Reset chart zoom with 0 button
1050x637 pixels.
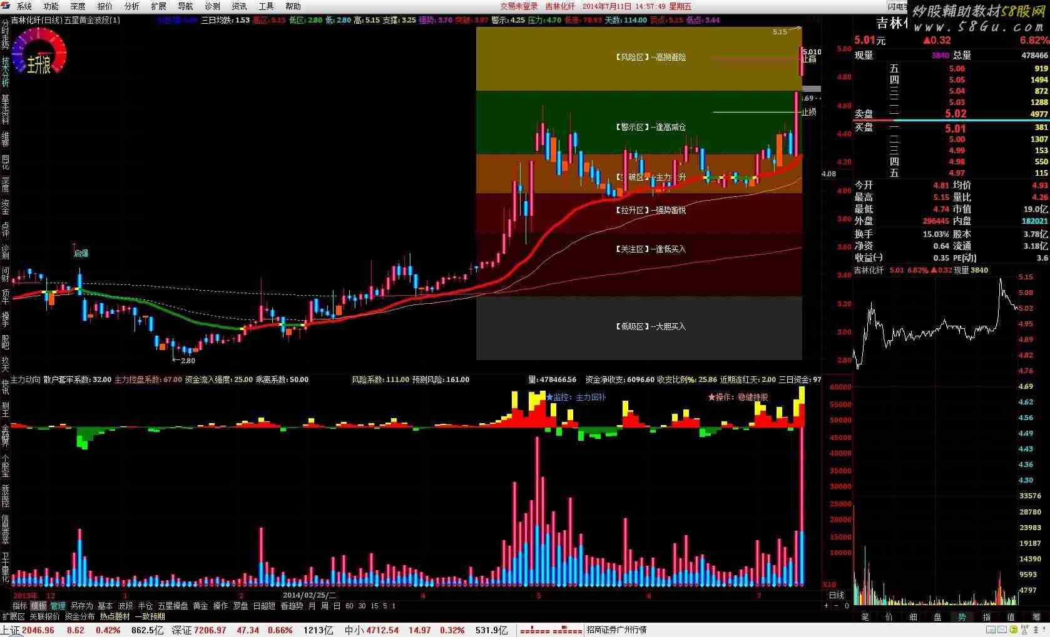847,606
